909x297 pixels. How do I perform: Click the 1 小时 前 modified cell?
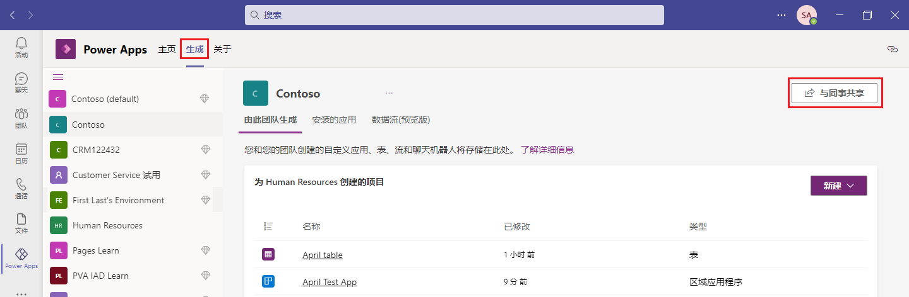(520, 255)
